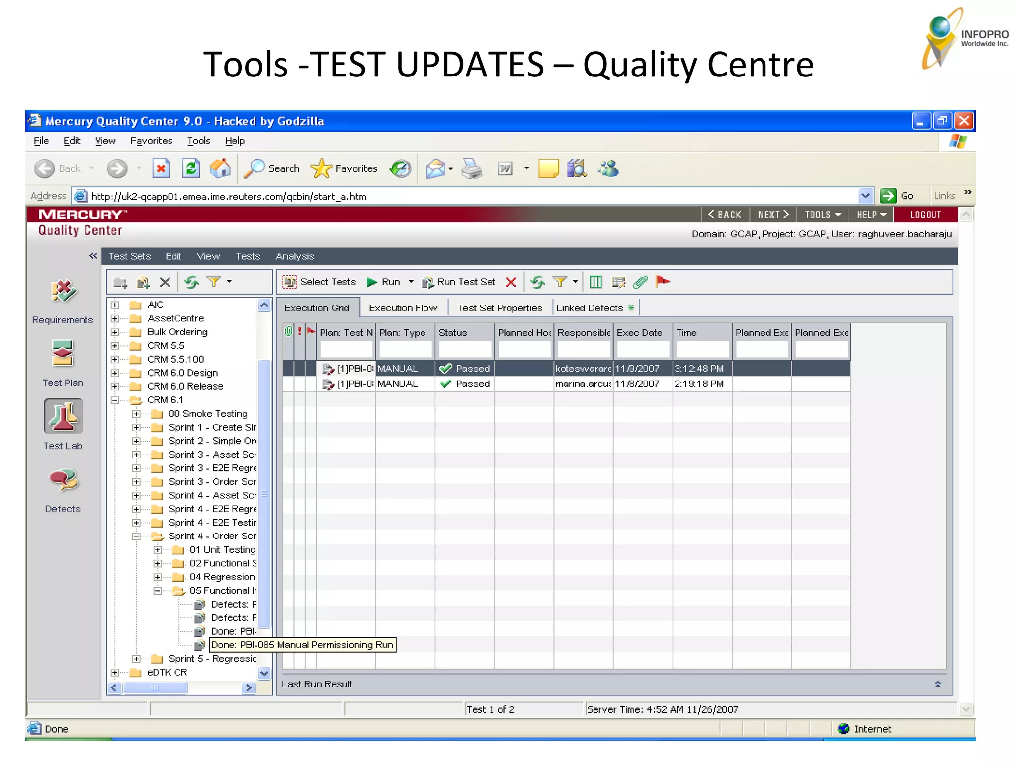Collapse the CRM 6.1 folder

click(115, 400)
